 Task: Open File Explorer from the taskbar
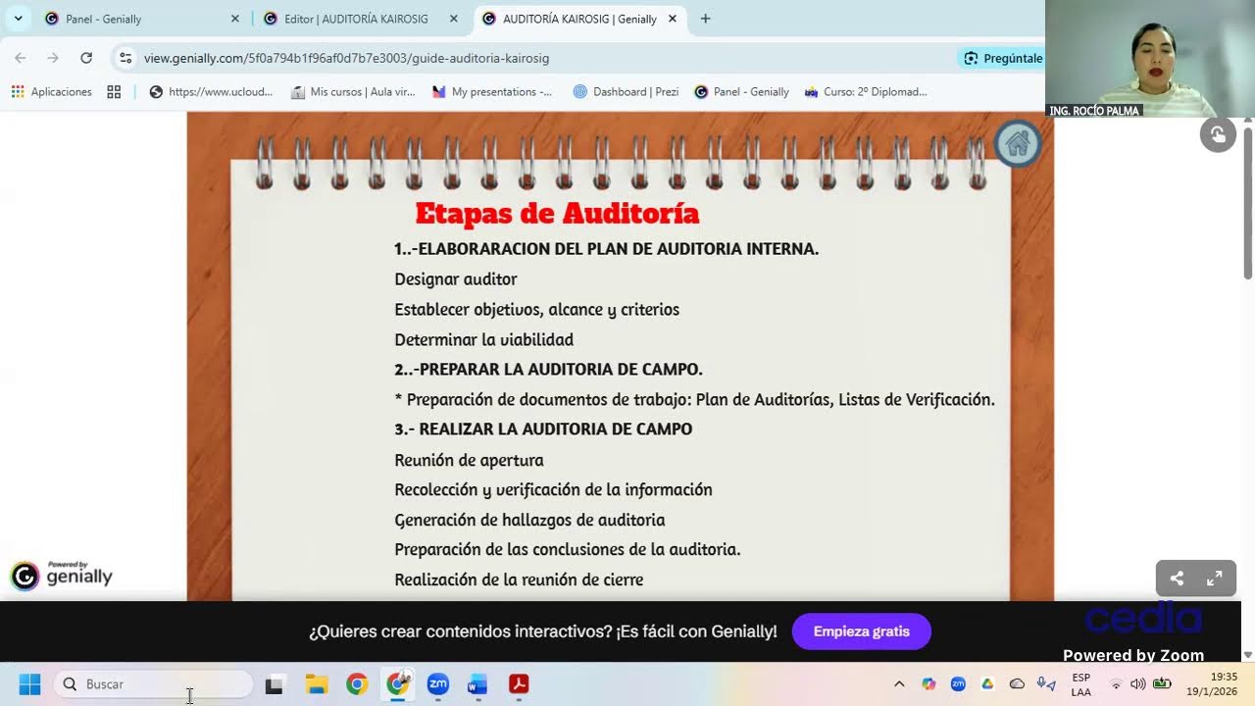coord(316,683)
